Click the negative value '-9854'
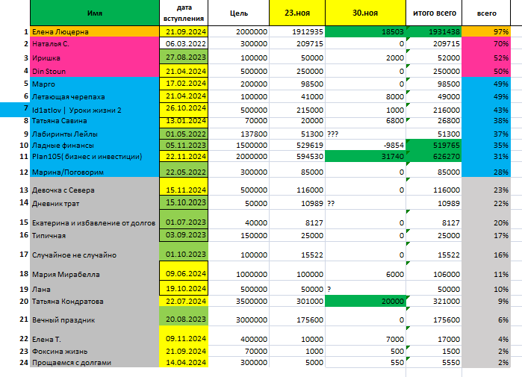Screen dimensions: 522x377 pos(365,145)
